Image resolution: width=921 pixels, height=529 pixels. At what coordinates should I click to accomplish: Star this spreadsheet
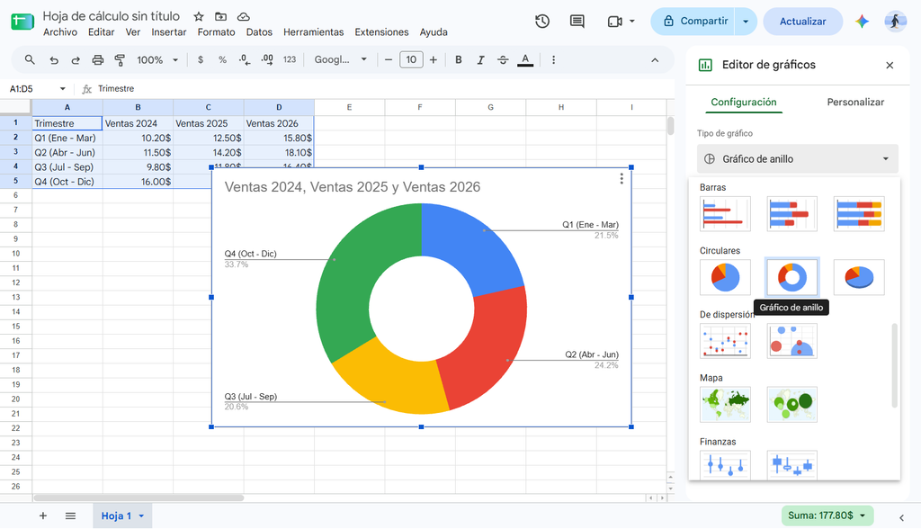pyautogui.click(x=199, y=16)
